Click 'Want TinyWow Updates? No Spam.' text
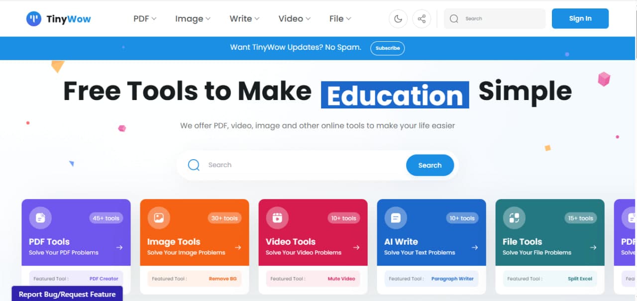 [x=296, y=47]
